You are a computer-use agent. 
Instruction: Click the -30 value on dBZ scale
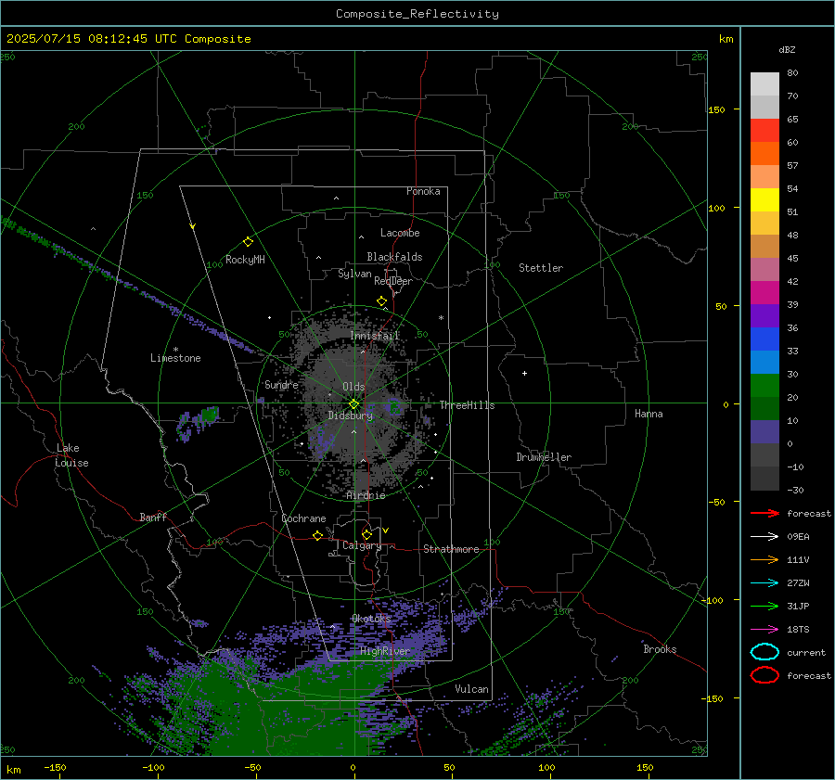[796, 491]
